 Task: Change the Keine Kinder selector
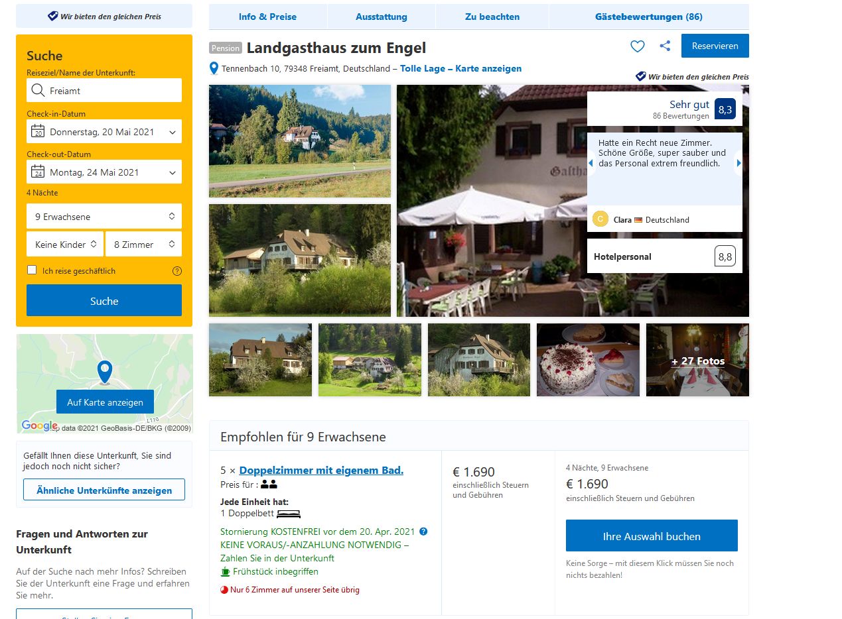(x=65, y=244)
